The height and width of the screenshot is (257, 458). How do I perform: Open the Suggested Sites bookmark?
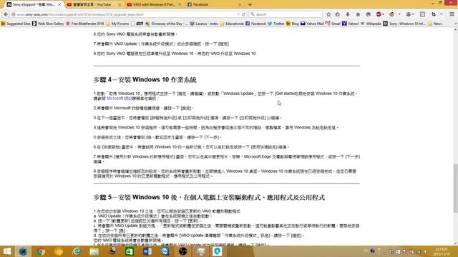pos(16,24)
